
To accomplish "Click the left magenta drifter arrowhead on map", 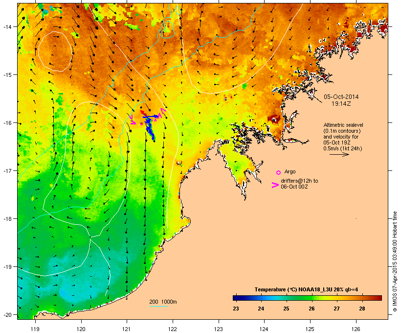I will point(133,120).
